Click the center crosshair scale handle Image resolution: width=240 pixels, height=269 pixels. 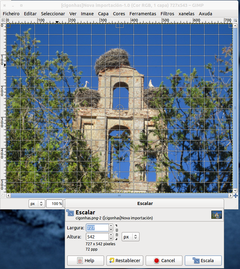120,108
